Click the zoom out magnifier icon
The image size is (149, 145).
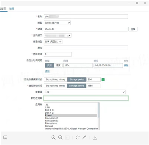point(60,138)
